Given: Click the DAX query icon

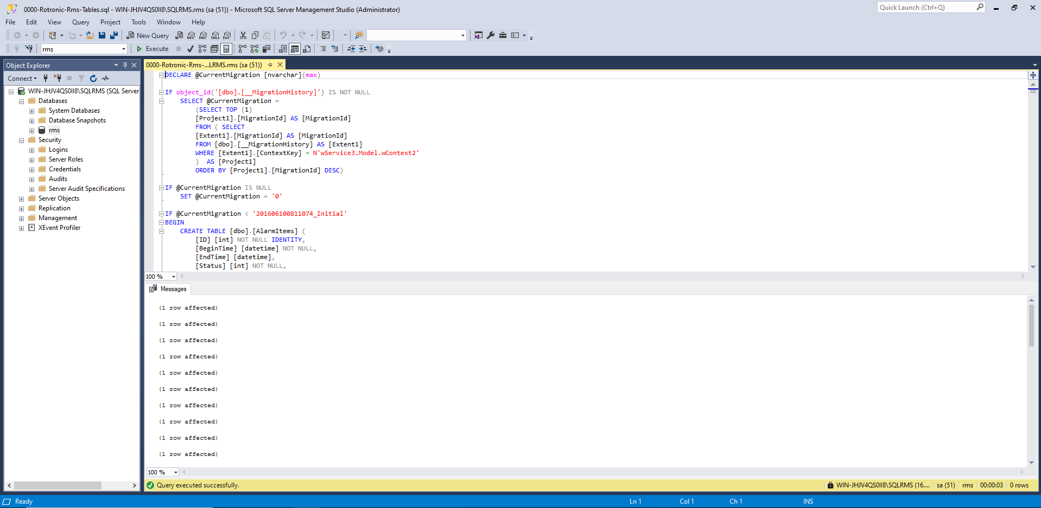Looking at the screenshot, I should (227, 35).
